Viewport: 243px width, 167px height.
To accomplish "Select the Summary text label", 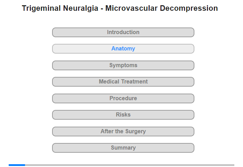I will coord(123,148).
